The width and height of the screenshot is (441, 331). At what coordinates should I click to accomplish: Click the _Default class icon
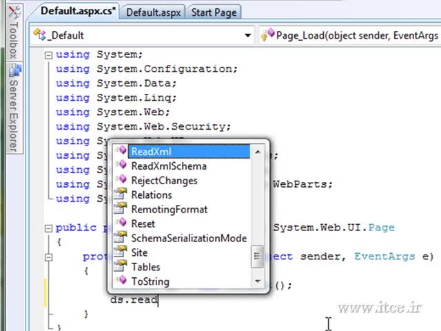point(39,35)
